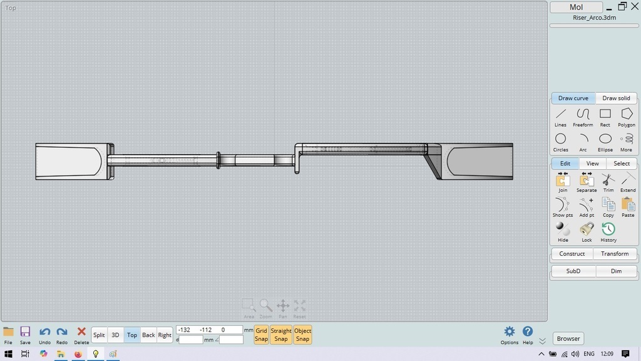The height and width of the screenshot is (361, 641).
Task: Open Task View in taskbar
Action: [25, 353]
